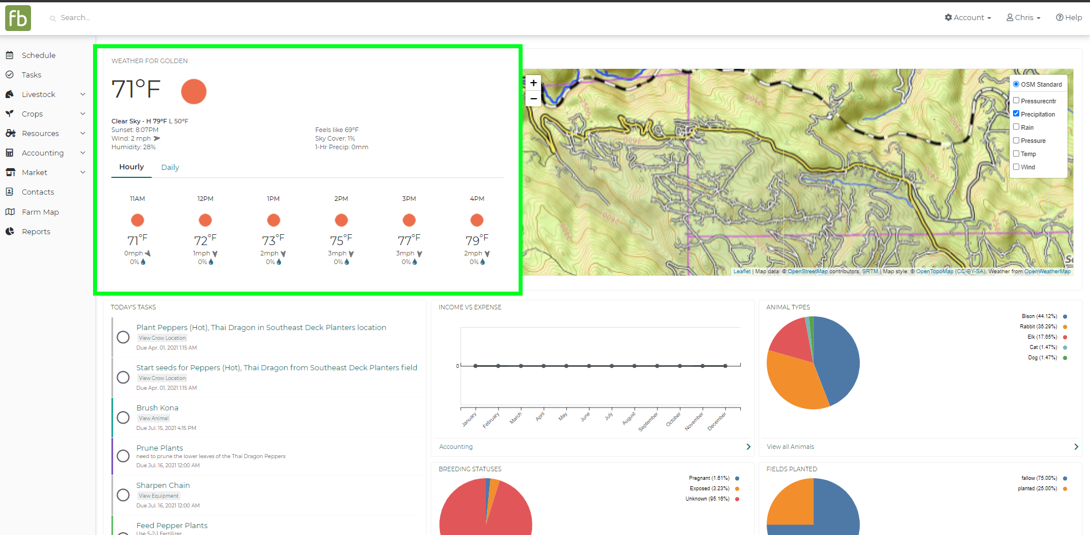The height and width of the screenshot is (535, 1090).
Task: Click the current weather sun icon
Action: pyautogui.click(x=194, y=91)
